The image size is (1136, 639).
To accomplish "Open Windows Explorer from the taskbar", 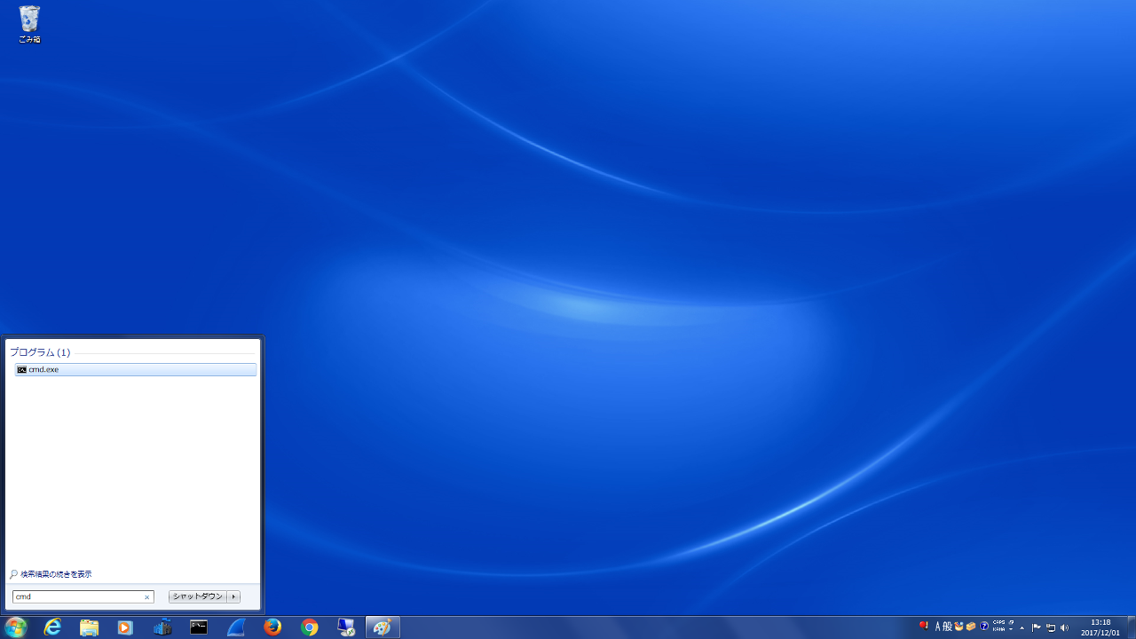I will pyautogui.click(x=89, y=627).
